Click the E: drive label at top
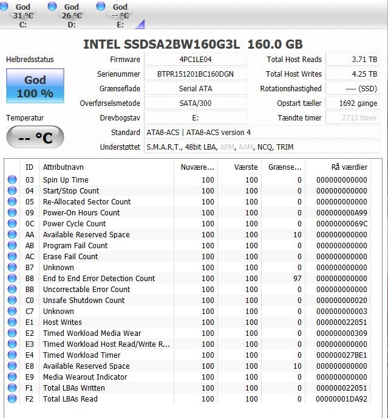388x418 pixels. [120, 25]
